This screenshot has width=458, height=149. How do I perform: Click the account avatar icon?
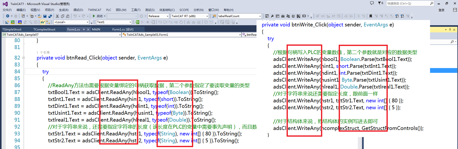pyautogui.click(x=455, y=10)
